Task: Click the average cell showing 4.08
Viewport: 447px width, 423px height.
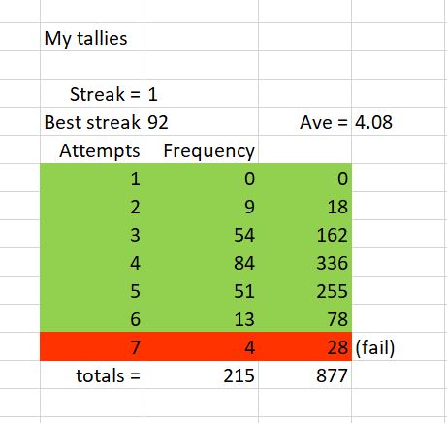Action: click(399, 122)
